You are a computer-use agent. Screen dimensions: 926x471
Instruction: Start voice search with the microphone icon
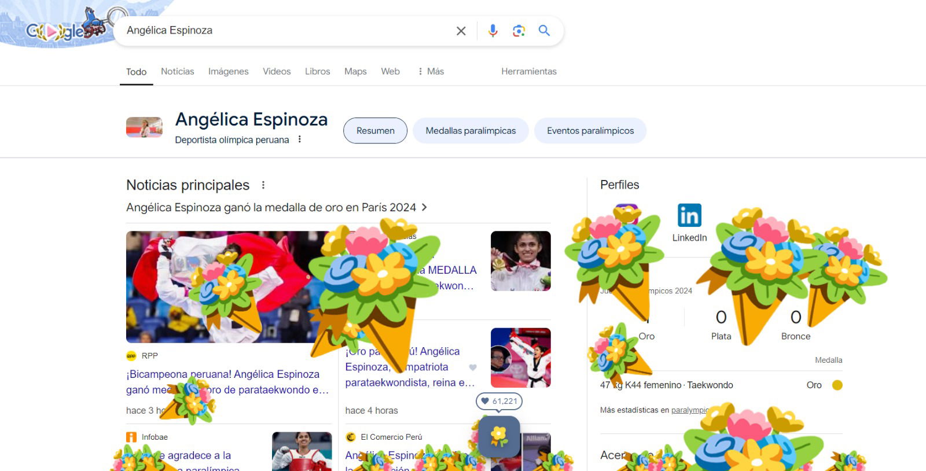493,31
